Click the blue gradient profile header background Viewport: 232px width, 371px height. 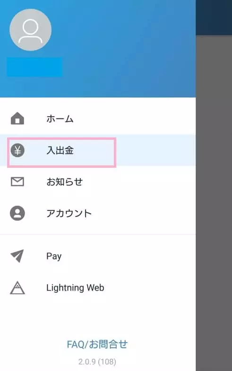(x=128, y=48)
